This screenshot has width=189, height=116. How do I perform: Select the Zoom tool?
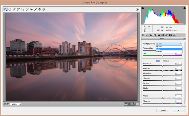click(6, 9)
